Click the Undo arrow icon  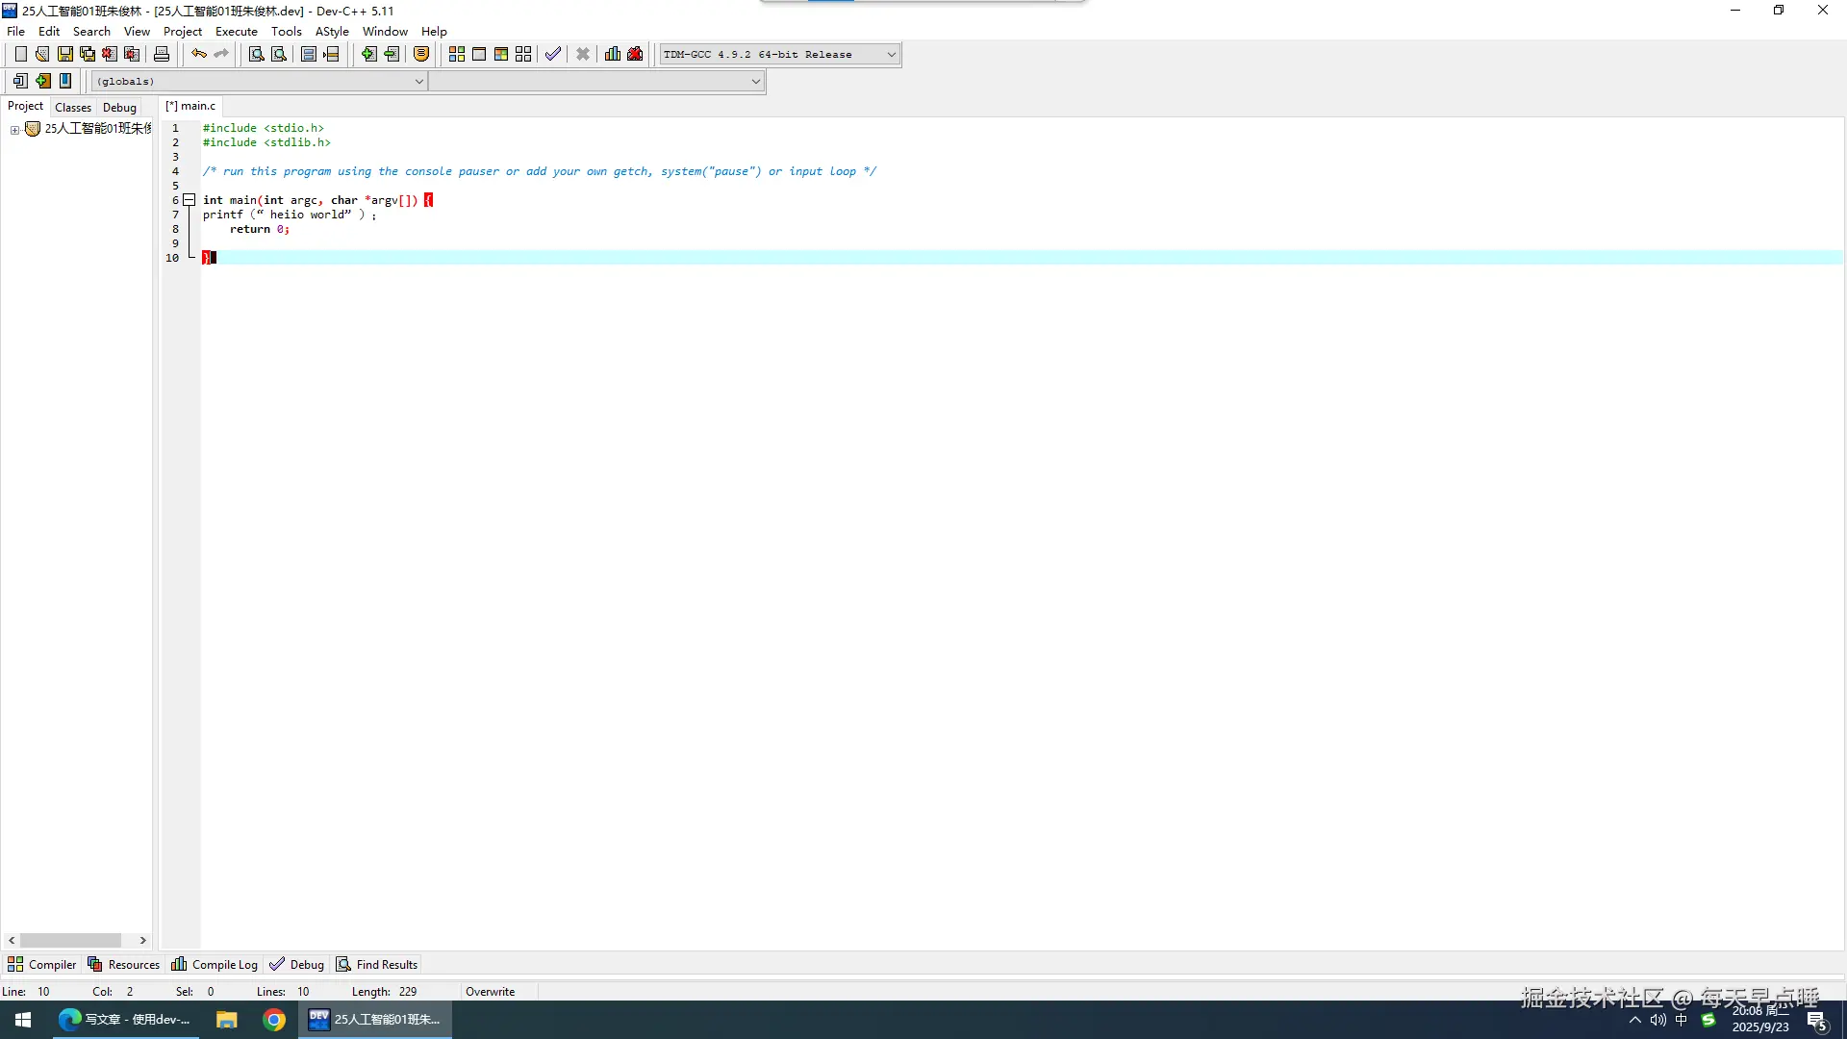tap(198, 55)
